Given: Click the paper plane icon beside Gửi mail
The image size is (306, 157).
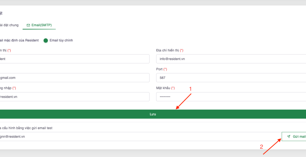Looking at the screenshot, I should (288, 137).
